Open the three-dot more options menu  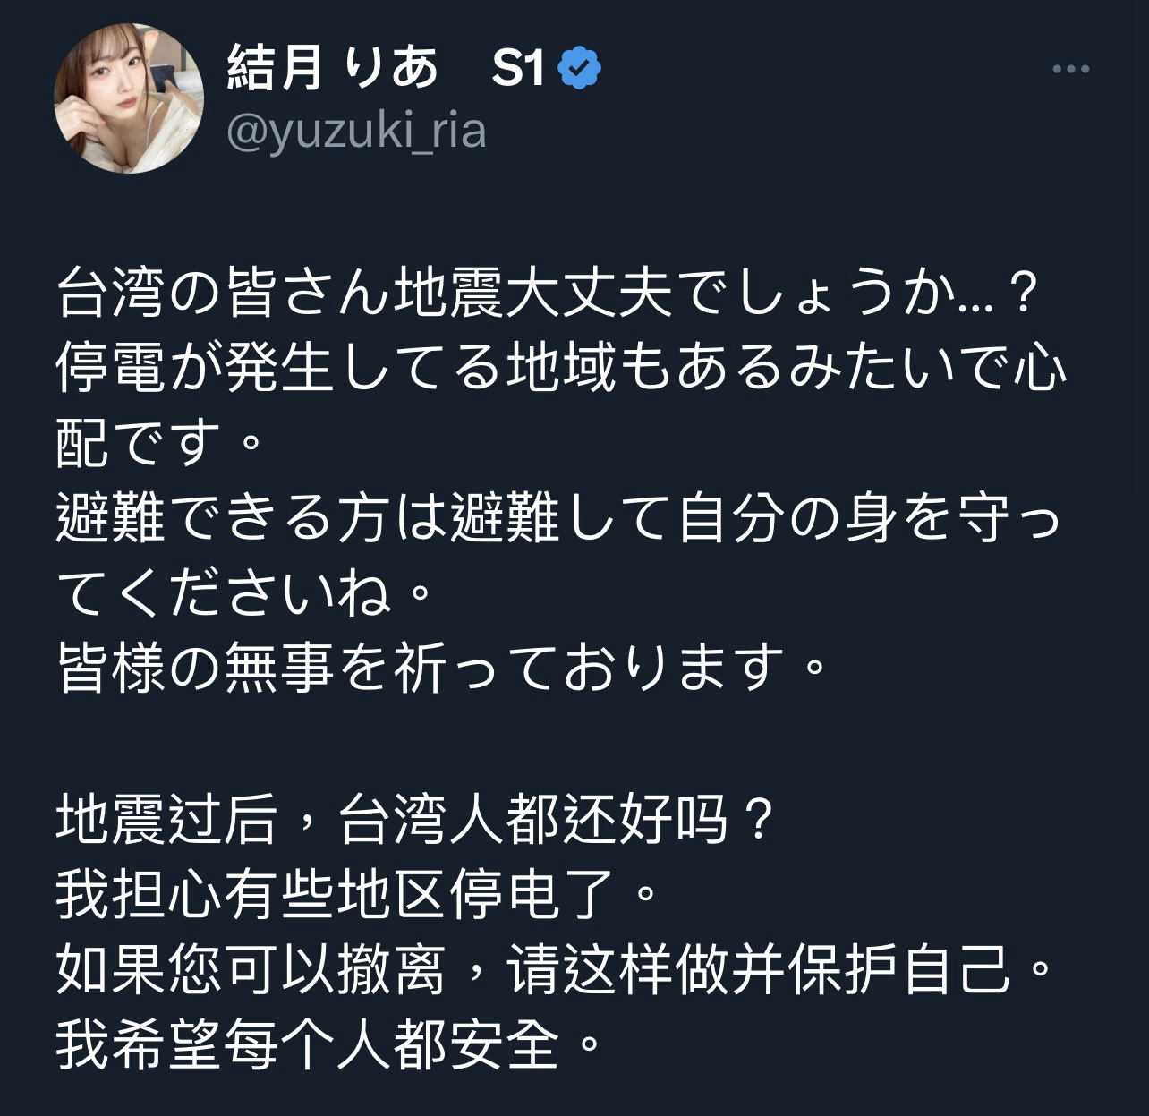click(x=1069, y=69)
